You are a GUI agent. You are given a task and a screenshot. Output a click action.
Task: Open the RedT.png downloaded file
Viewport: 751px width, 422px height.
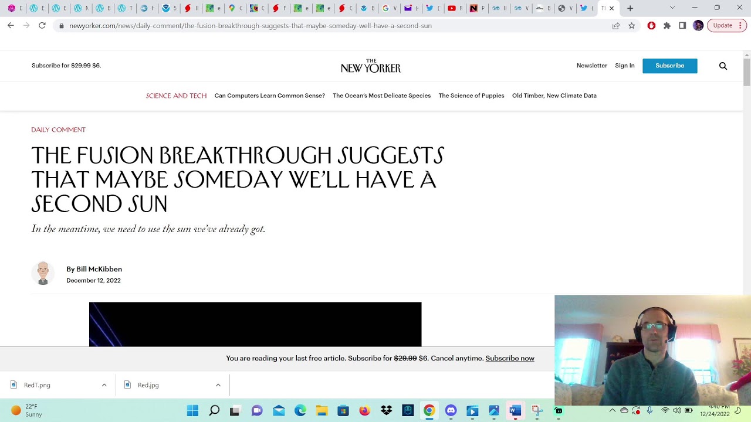click(37, 385)
